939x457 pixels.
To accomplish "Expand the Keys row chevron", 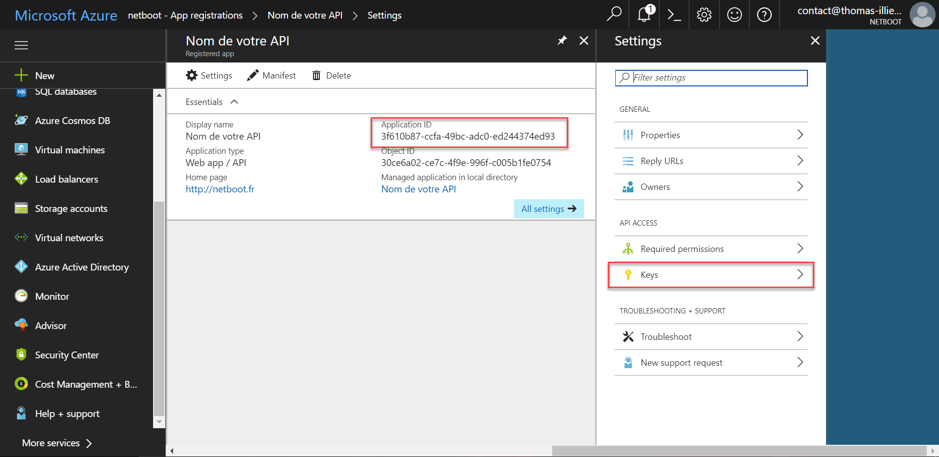I will pyautogui.click(x=800, y=274).
